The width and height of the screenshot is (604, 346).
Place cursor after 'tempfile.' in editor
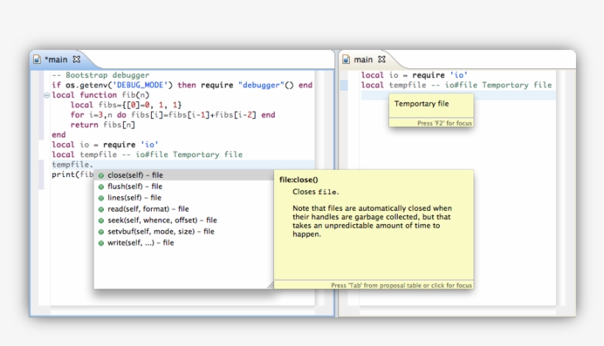click(94, 165)
